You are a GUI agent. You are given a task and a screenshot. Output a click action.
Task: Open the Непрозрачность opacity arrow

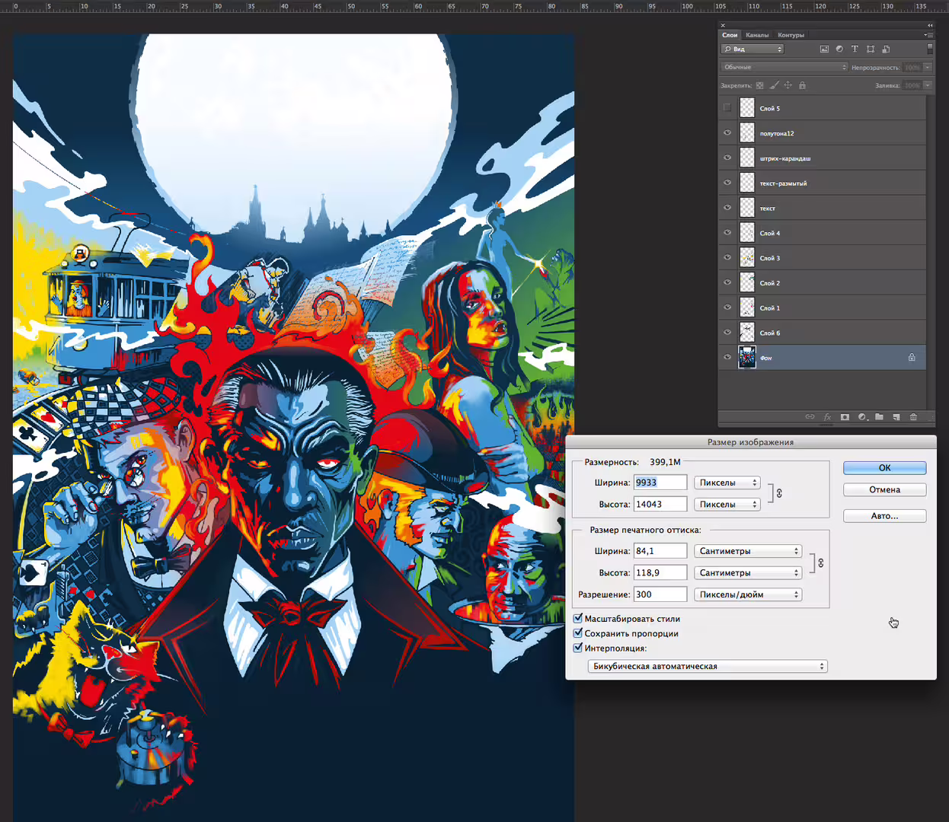928,67
